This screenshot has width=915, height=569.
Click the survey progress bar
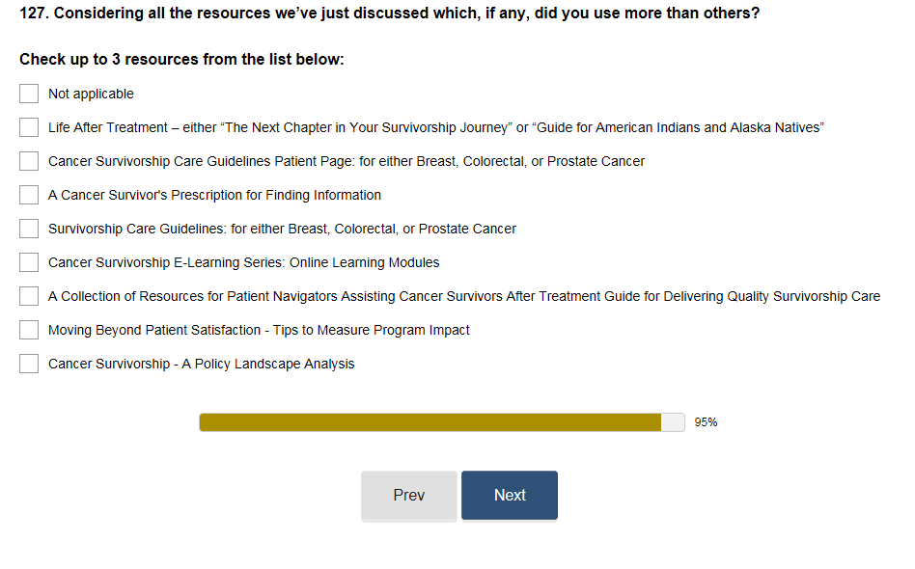pyautogui.click(x=441, y=422)
